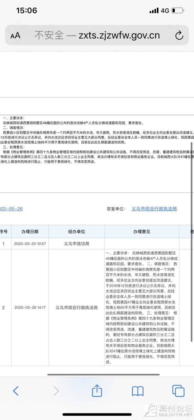Tap the Safari reload page icon
Screen dimensions: 194x420
[179, 35]
